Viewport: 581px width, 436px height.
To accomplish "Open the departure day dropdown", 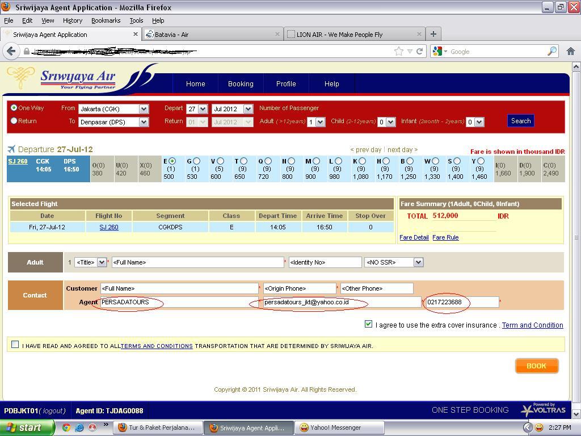I will tap(203, 109).
